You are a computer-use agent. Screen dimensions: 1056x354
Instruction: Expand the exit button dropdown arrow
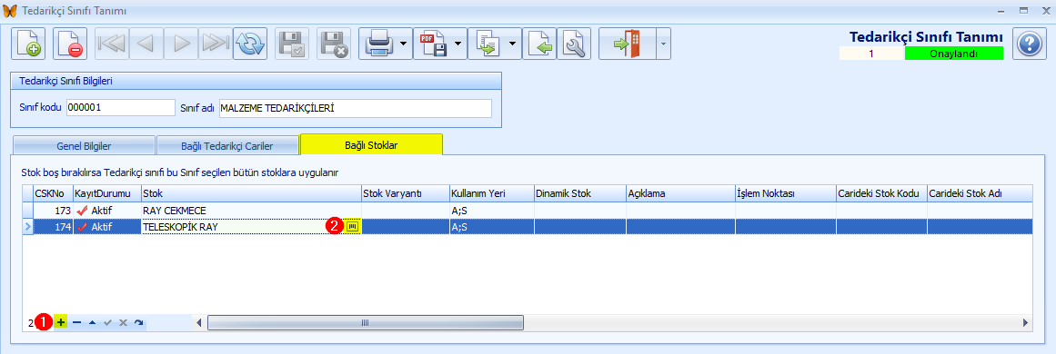point(663,44)
